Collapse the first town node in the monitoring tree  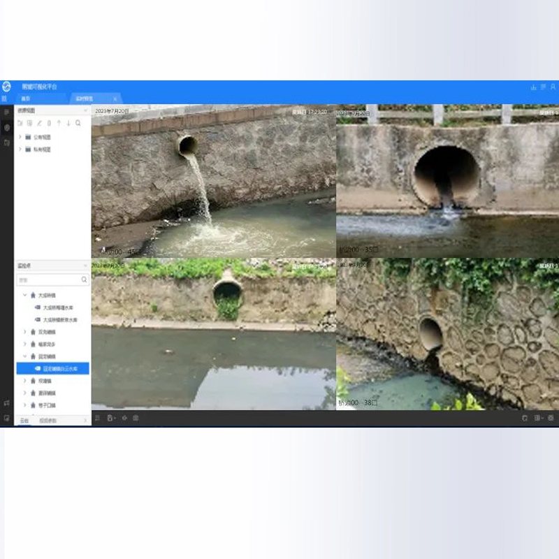24,295
